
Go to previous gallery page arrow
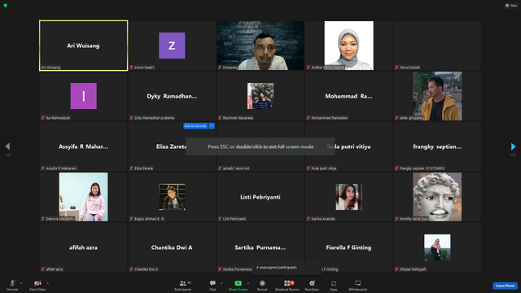[x=7, y=146]
